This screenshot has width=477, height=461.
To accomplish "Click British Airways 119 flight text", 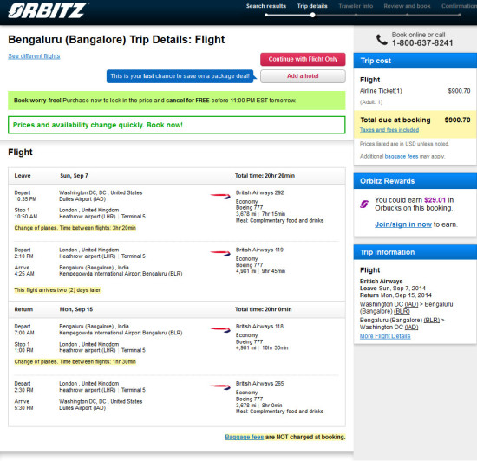I will (x=259, y=250).
